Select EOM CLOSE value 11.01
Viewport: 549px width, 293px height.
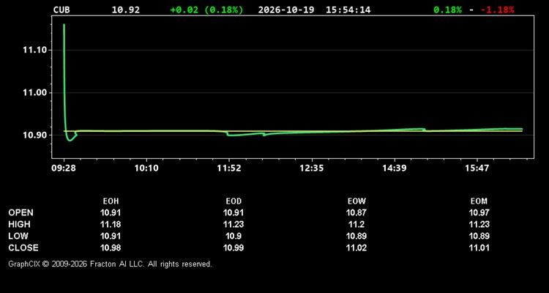479,248
